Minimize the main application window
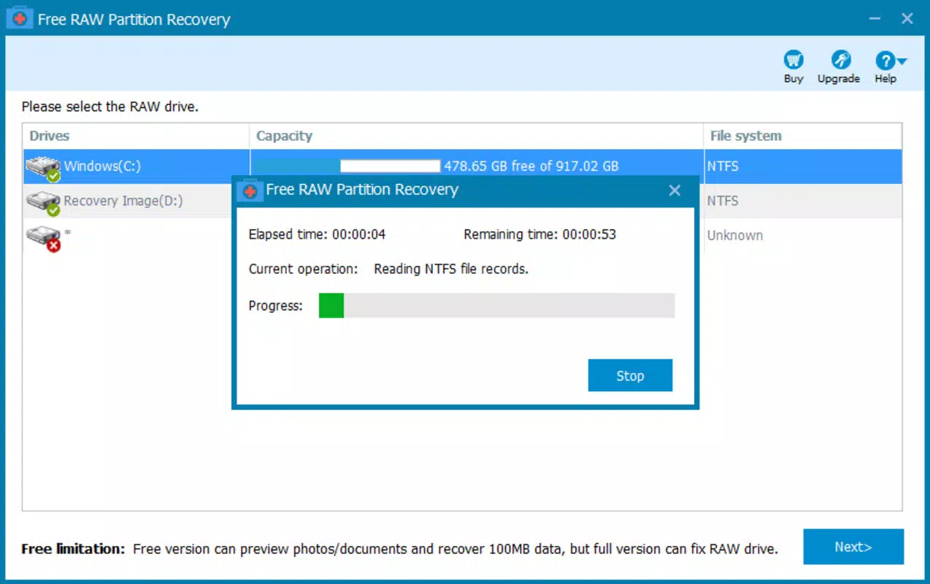This screenshot has width=930, height=584. [874, 19]
